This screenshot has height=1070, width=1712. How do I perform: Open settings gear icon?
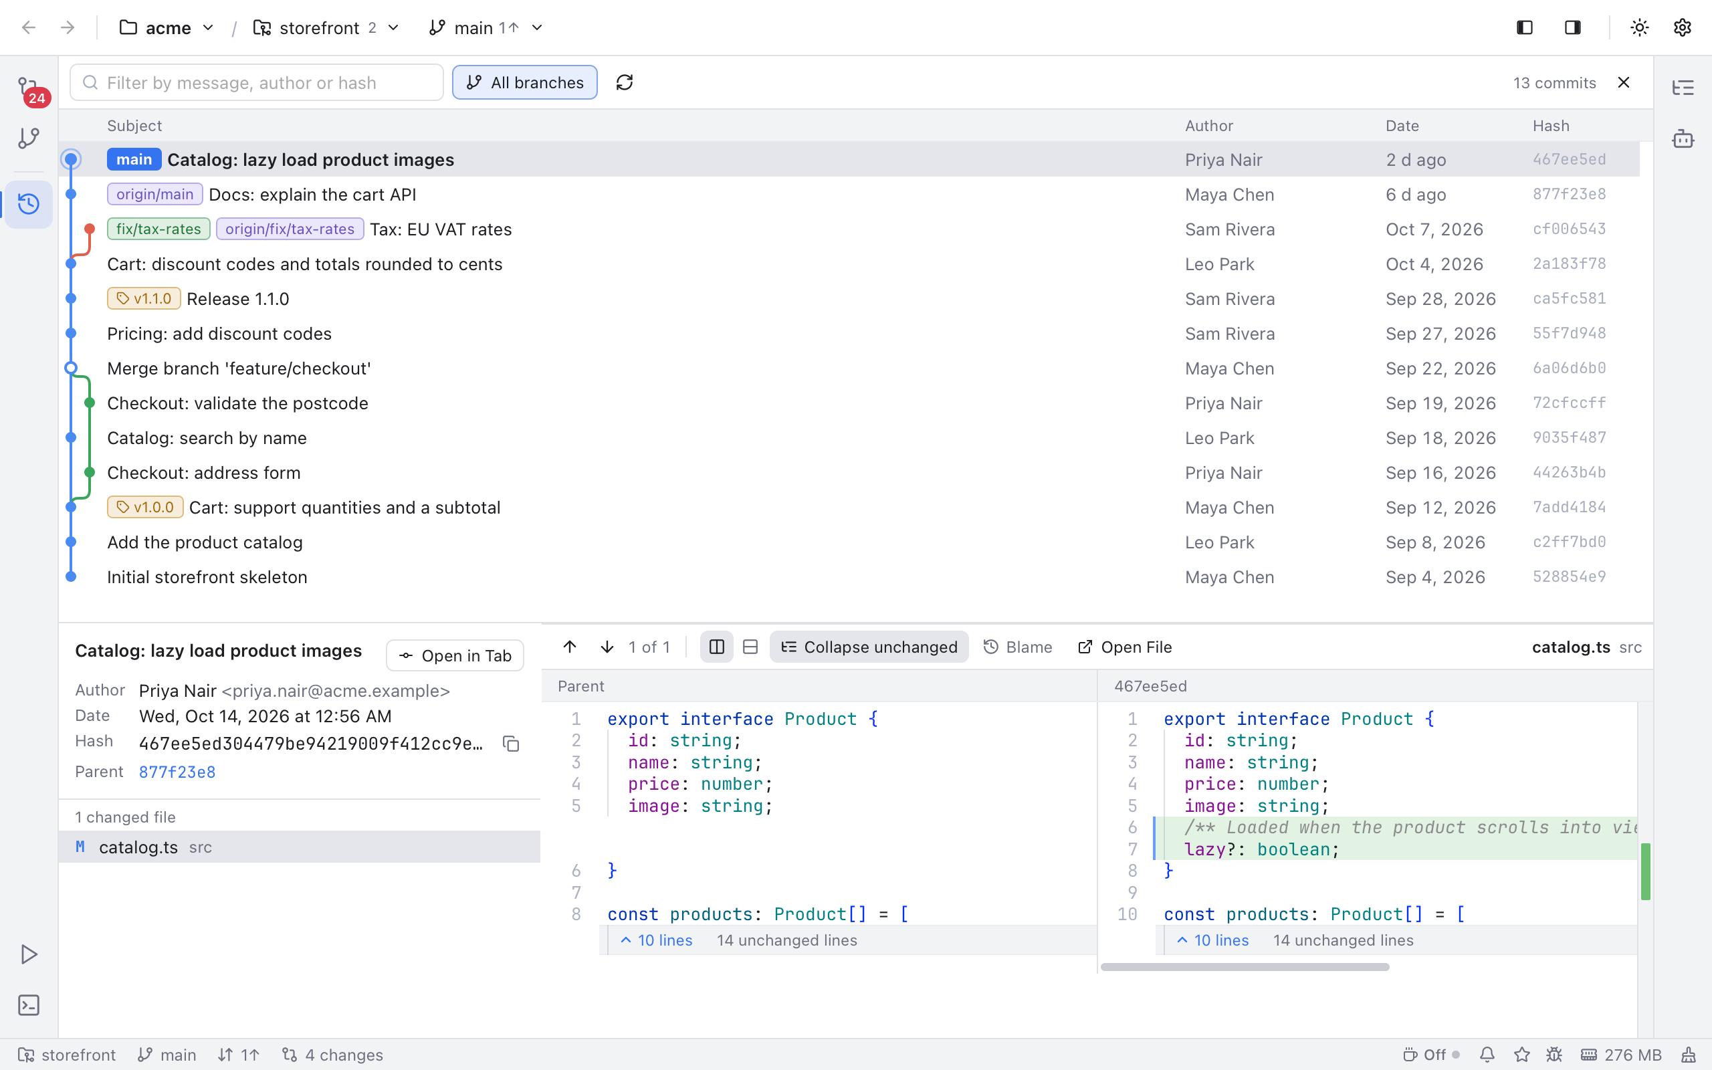(1683, 27)
